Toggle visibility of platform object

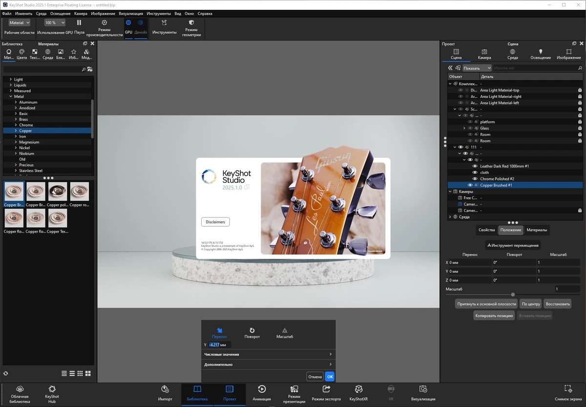tap(470, 122)
